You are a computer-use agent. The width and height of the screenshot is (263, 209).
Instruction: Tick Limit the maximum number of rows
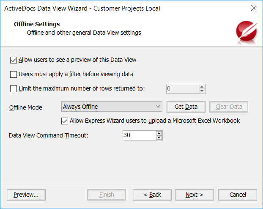tap(14, 89)
